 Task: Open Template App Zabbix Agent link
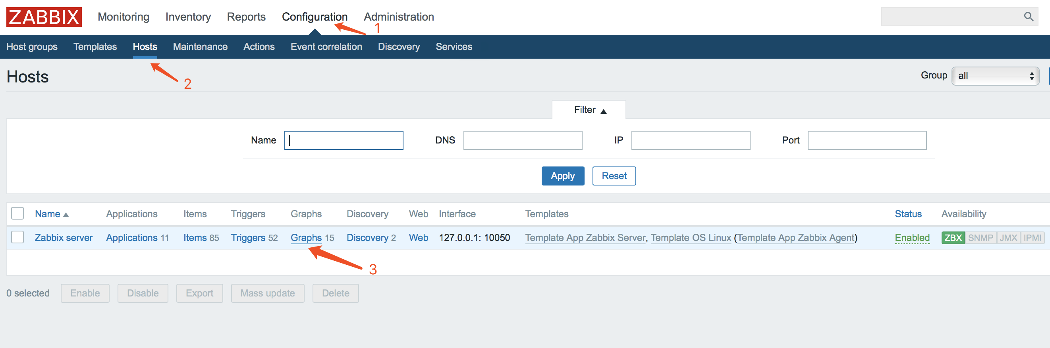click(x=796, y=238)
